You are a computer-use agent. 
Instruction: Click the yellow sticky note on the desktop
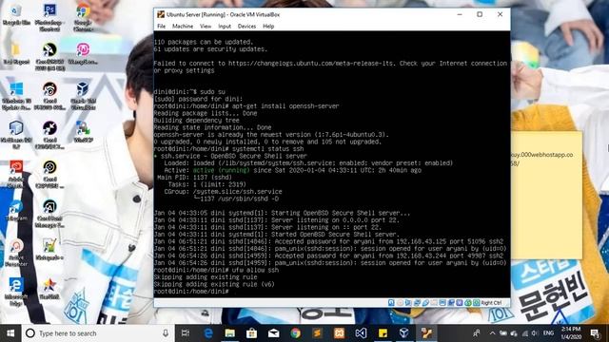point(546,195)
